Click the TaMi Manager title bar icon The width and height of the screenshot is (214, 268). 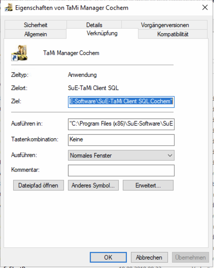click(8, 8)
